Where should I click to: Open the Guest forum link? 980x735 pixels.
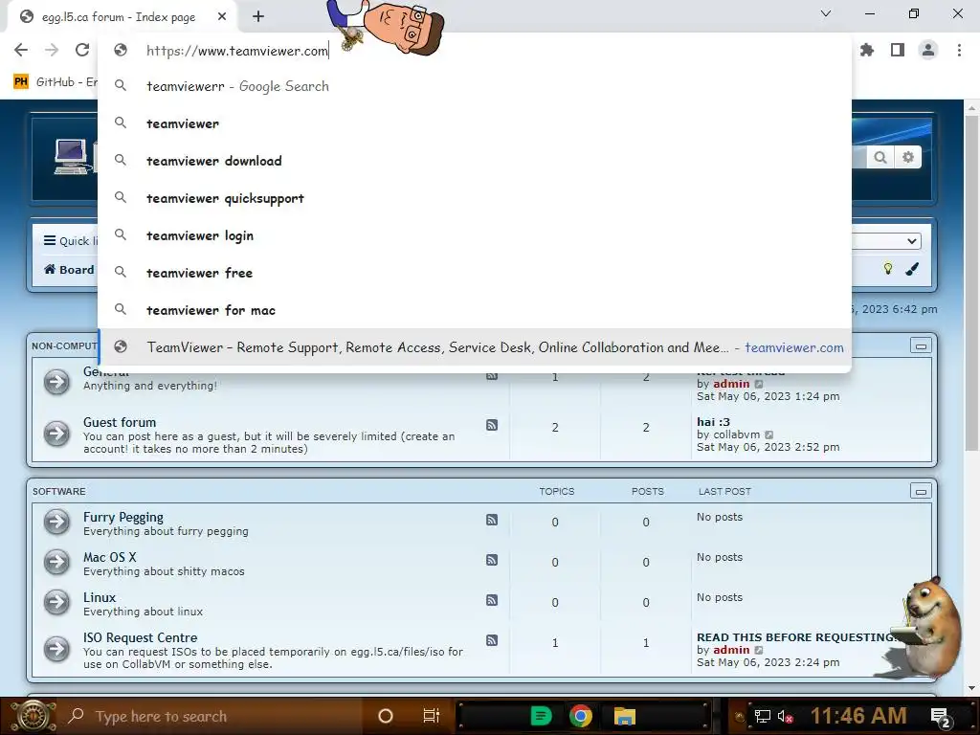120,422
